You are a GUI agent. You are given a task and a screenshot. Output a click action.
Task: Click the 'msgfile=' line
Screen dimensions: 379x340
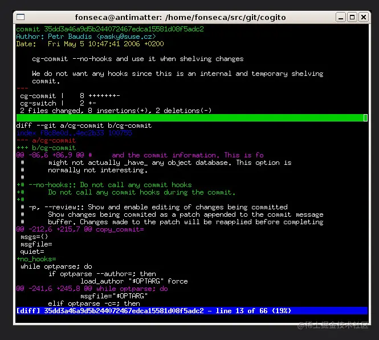click(x=36, y=244)
